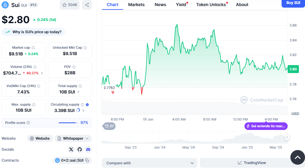Click the Profile score progress bar
Image resolution: width=305 pixels, height=168 pixels.
coord(68,123)
